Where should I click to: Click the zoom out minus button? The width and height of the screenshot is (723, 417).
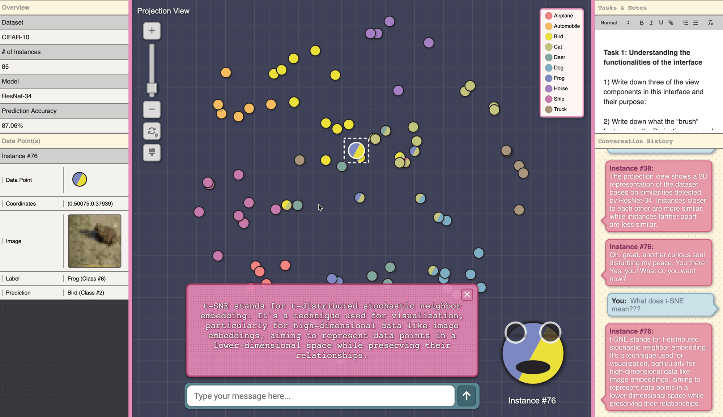(152, 109)
